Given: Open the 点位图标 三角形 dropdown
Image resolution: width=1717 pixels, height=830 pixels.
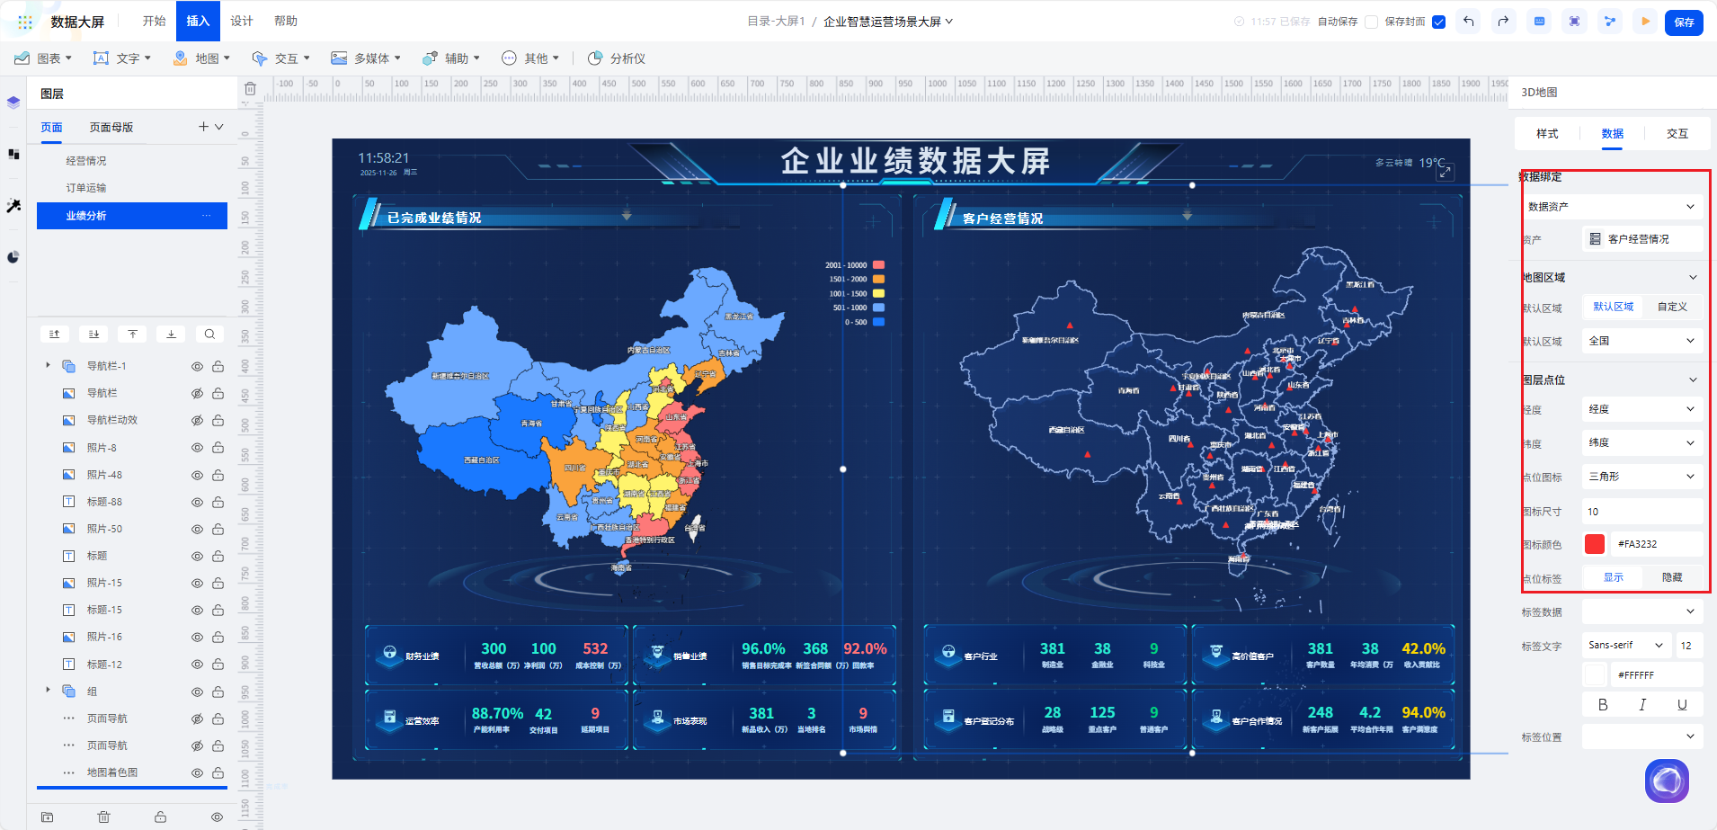Looking at the screenshot, I should [x=1641, y=477].
